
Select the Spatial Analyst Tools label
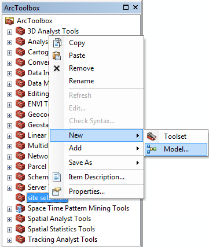tap(59, 219)
